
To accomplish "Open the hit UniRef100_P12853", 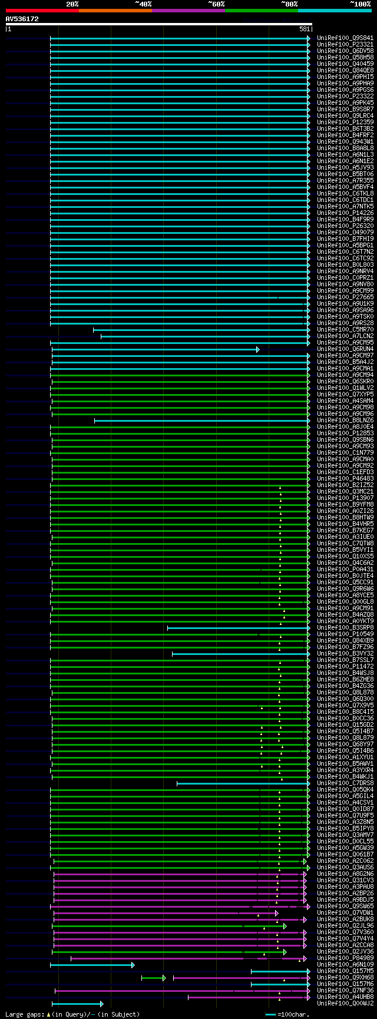I will [345, 433].
